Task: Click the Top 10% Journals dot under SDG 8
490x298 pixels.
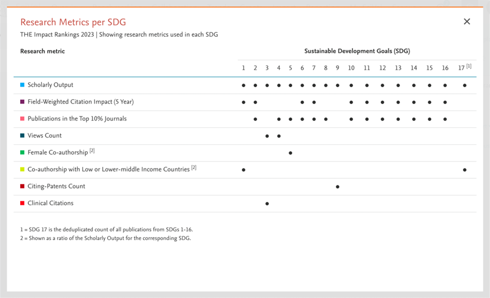Action: tap(325, 119)
